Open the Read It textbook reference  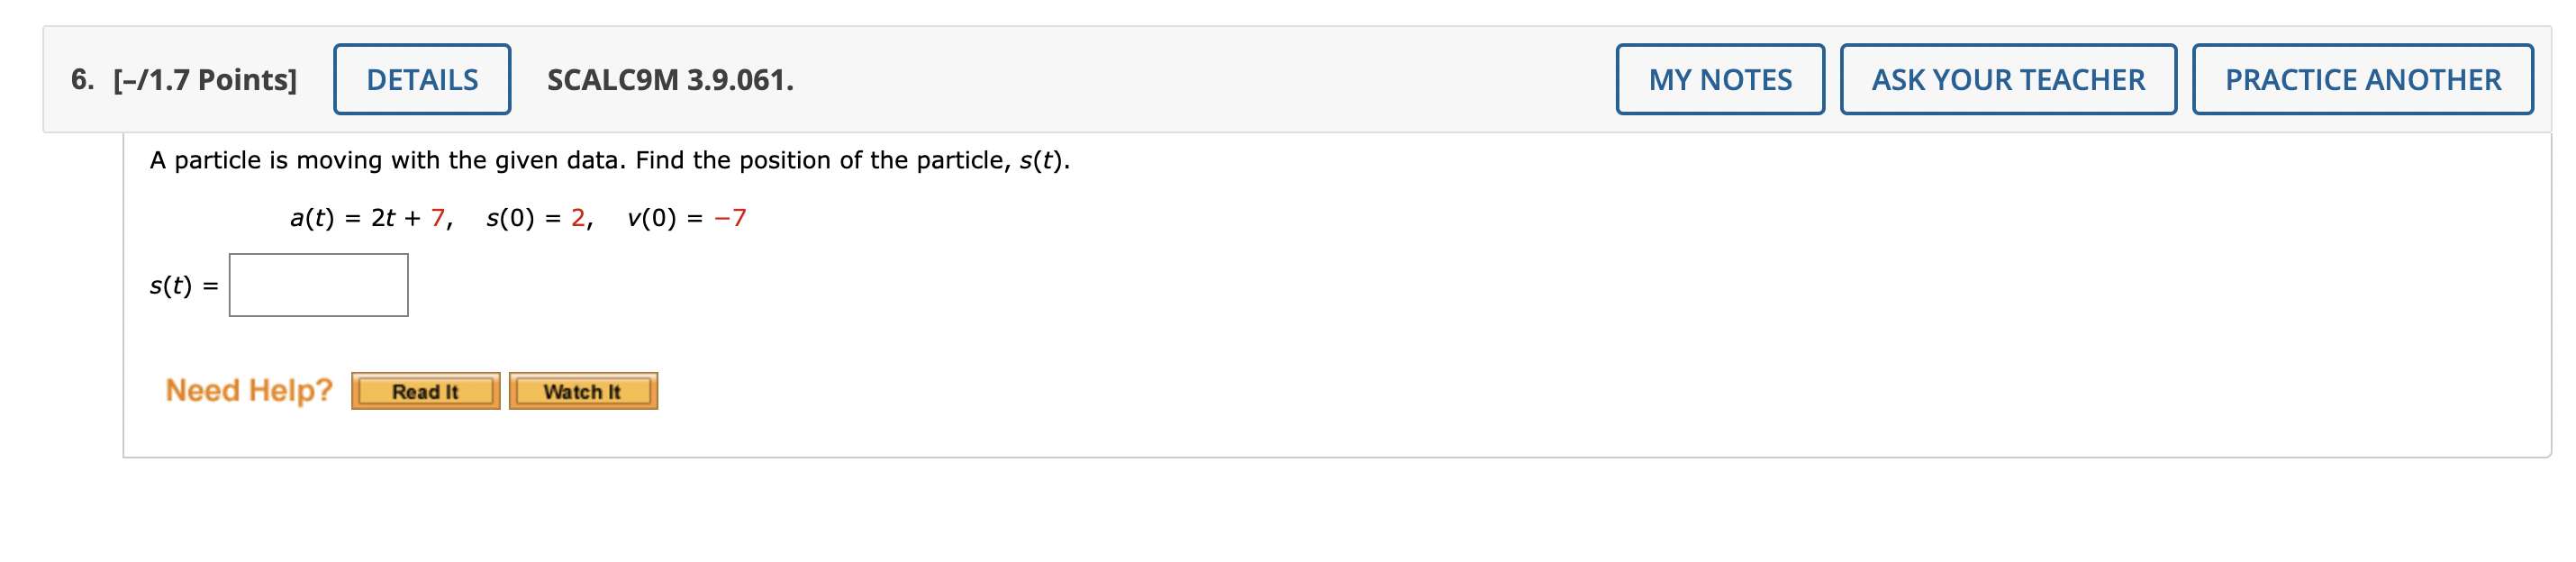(x=426, y=391)
